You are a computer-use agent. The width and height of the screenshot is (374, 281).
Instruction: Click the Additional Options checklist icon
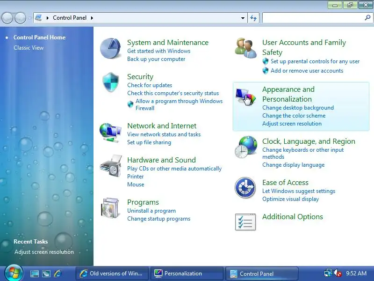click(245, 222)
